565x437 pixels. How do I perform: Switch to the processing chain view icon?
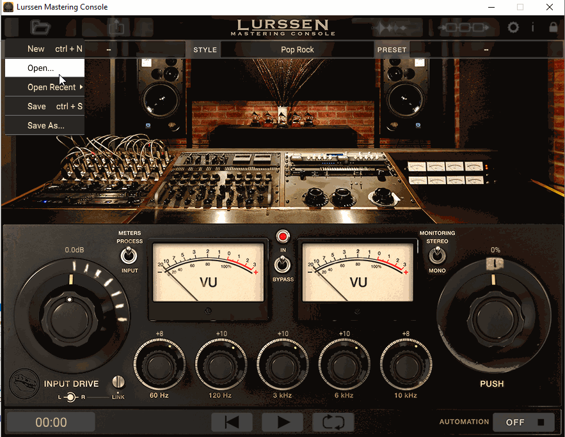click(x=464, y=27)
